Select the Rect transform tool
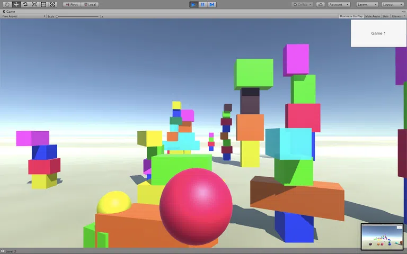The image size is (407, 254). click(43, 4)
